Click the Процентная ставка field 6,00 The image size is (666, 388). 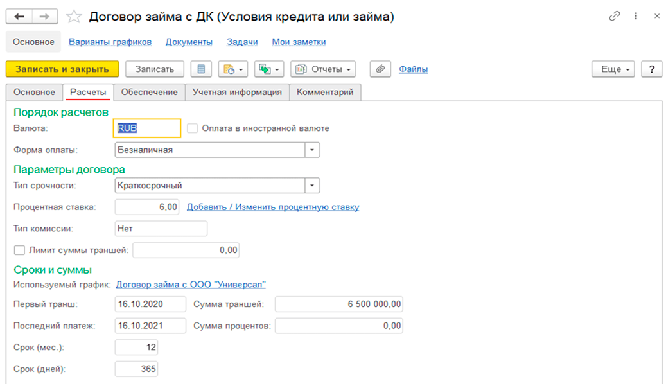point(147,207)
